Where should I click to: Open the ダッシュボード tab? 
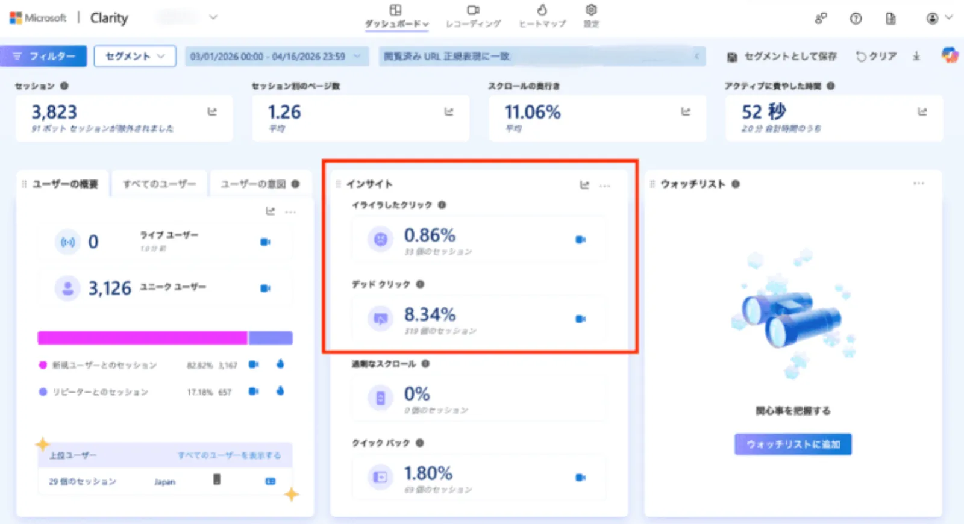tap(396, 17)
